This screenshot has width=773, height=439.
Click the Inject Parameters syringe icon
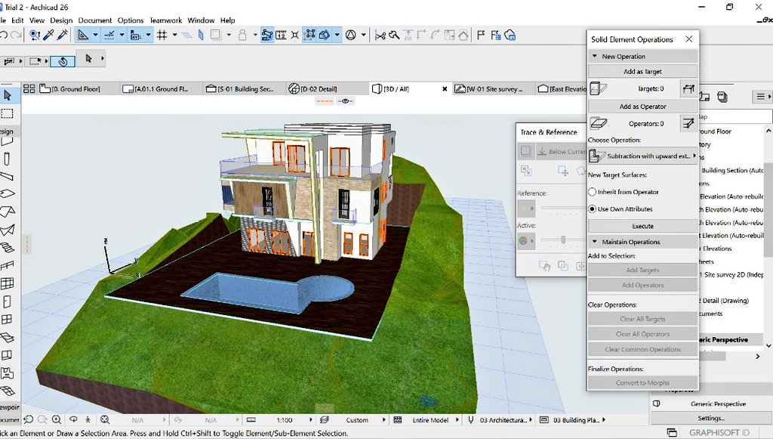tap(63, 35)
